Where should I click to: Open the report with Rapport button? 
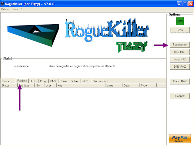coord(180,96)
